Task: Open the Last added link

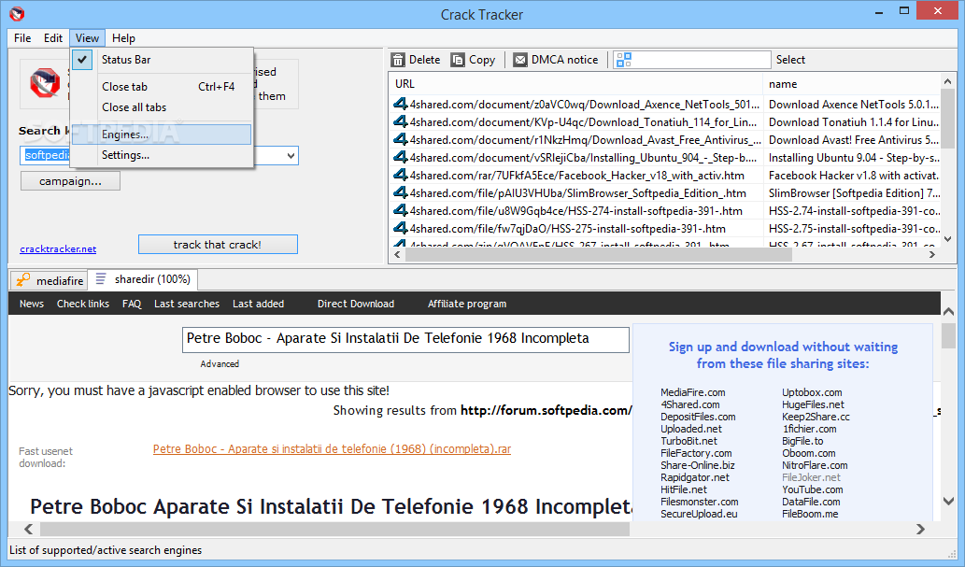Action: click(259, 304)
